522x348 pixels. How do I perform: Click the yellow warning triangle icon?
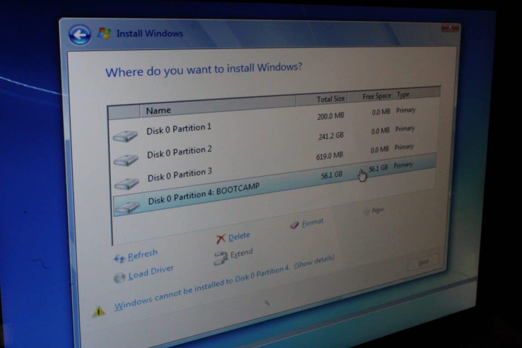[x=98, y=311]
